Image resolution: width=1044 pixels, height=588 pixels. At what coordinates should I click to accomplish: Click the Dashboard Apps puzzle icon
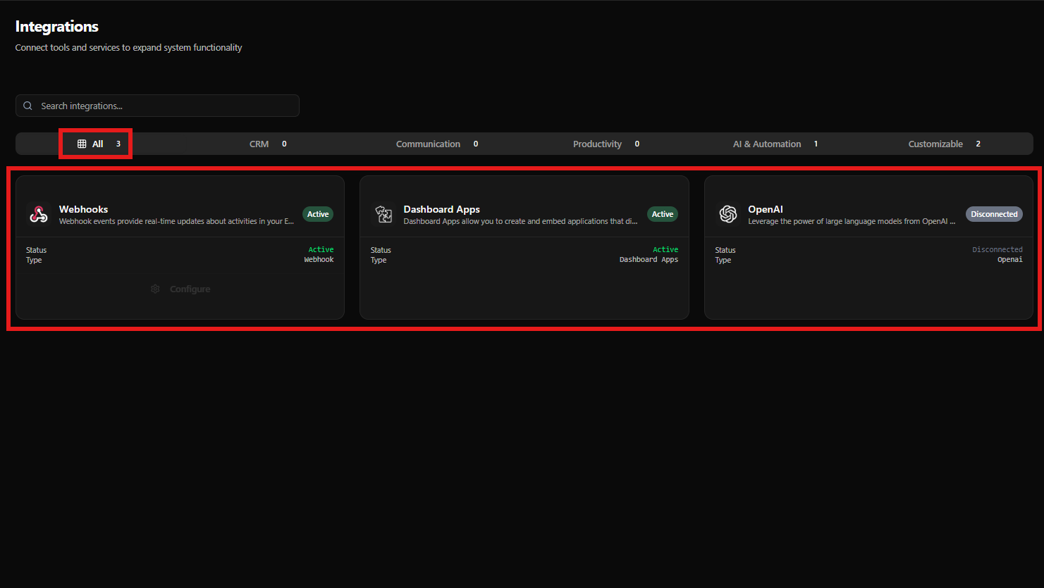[x=383, y=214]
